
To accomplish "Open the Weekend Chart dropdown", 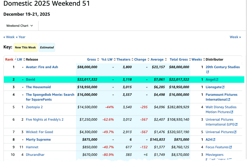I will [x=20, y=26].
